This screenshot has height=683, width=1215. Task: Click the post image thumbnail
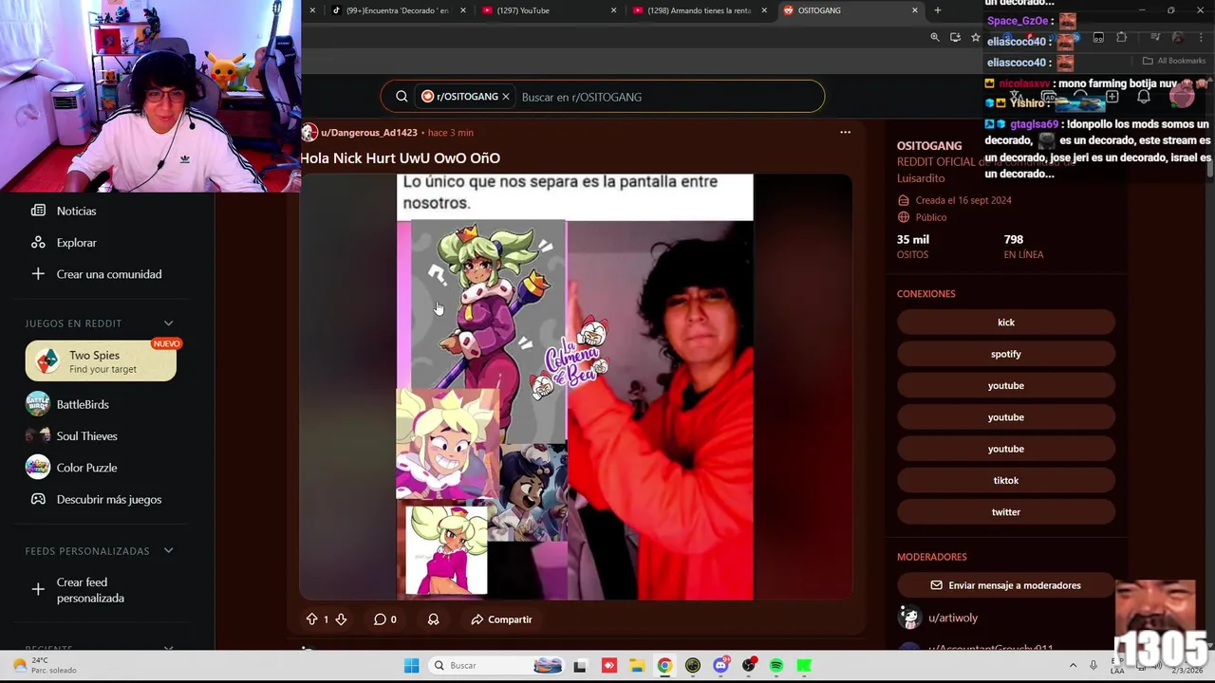575,386
